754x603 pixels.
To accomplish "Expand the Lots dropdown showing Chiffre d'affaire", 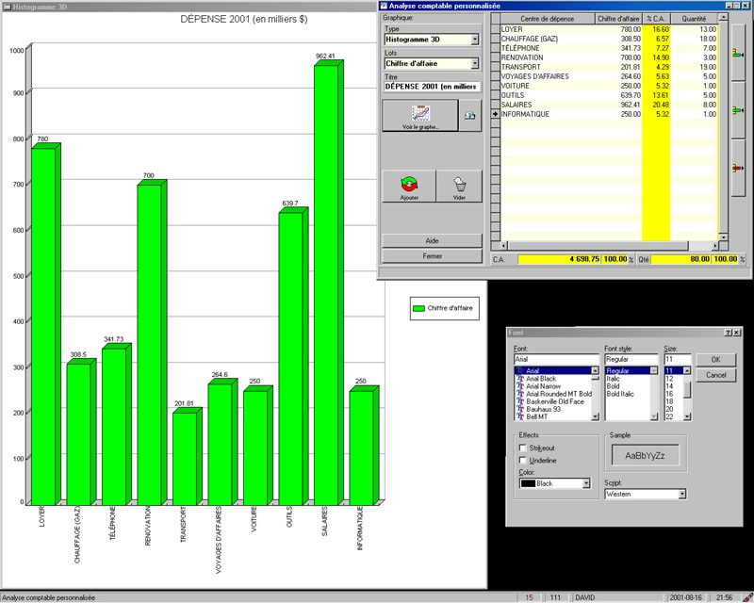I will tap(475, 64).
